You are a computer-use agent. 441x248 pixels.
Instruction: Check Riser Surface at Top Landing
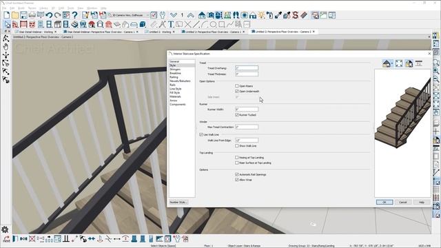point(237,163)
